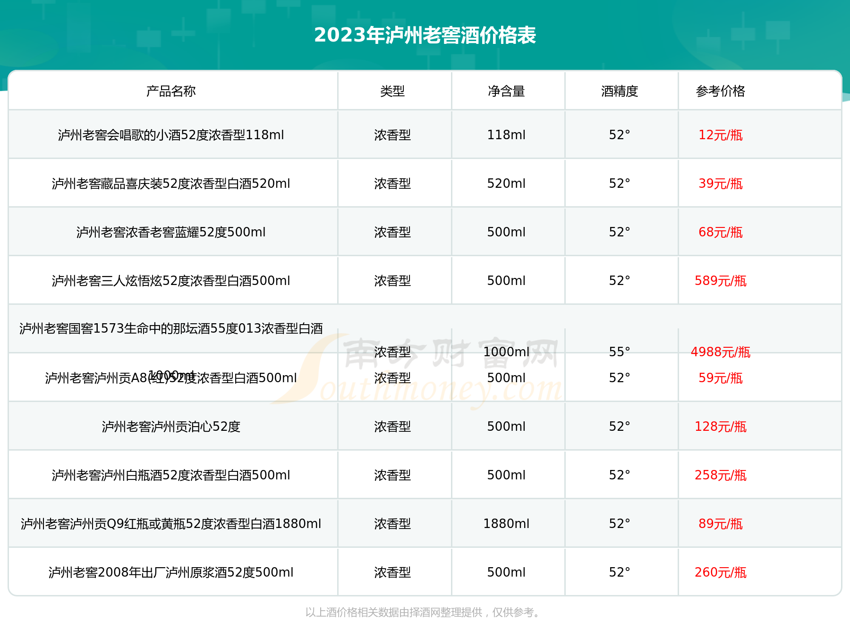Click 浓香型 in the 89元/瓶 row
This screenshot has height=637, width=850.
coord(392,524)
